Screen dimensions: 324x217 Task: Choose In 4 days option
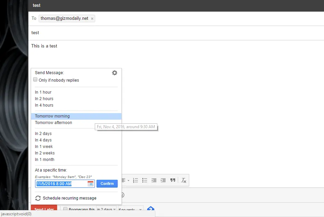coord(76,140)
